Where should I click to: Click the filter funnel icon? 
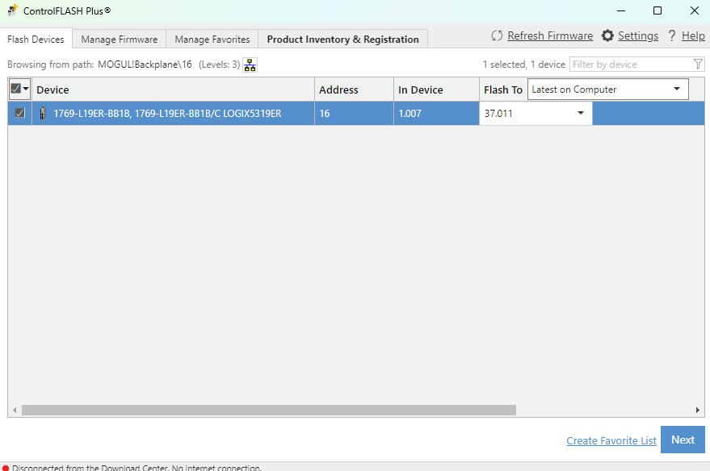698,65
